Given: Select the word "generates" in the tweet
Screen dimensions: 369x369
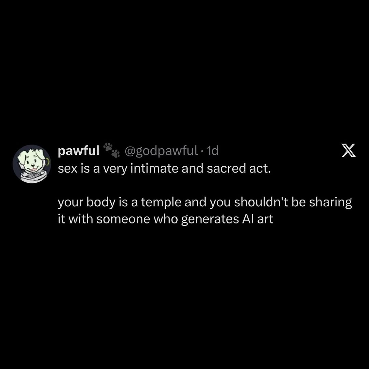Looking at the screenshot, I should 210,220.
